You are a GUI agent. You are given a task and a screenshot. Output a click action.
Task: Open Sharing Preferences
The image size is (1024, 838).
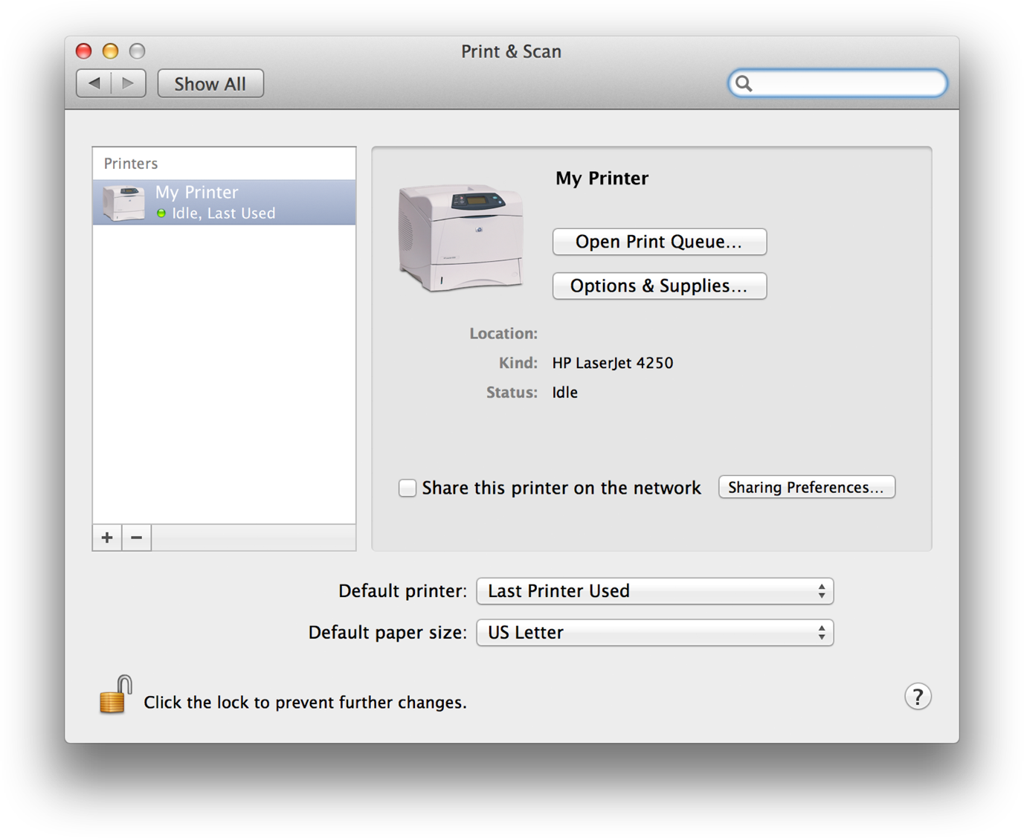806,488
